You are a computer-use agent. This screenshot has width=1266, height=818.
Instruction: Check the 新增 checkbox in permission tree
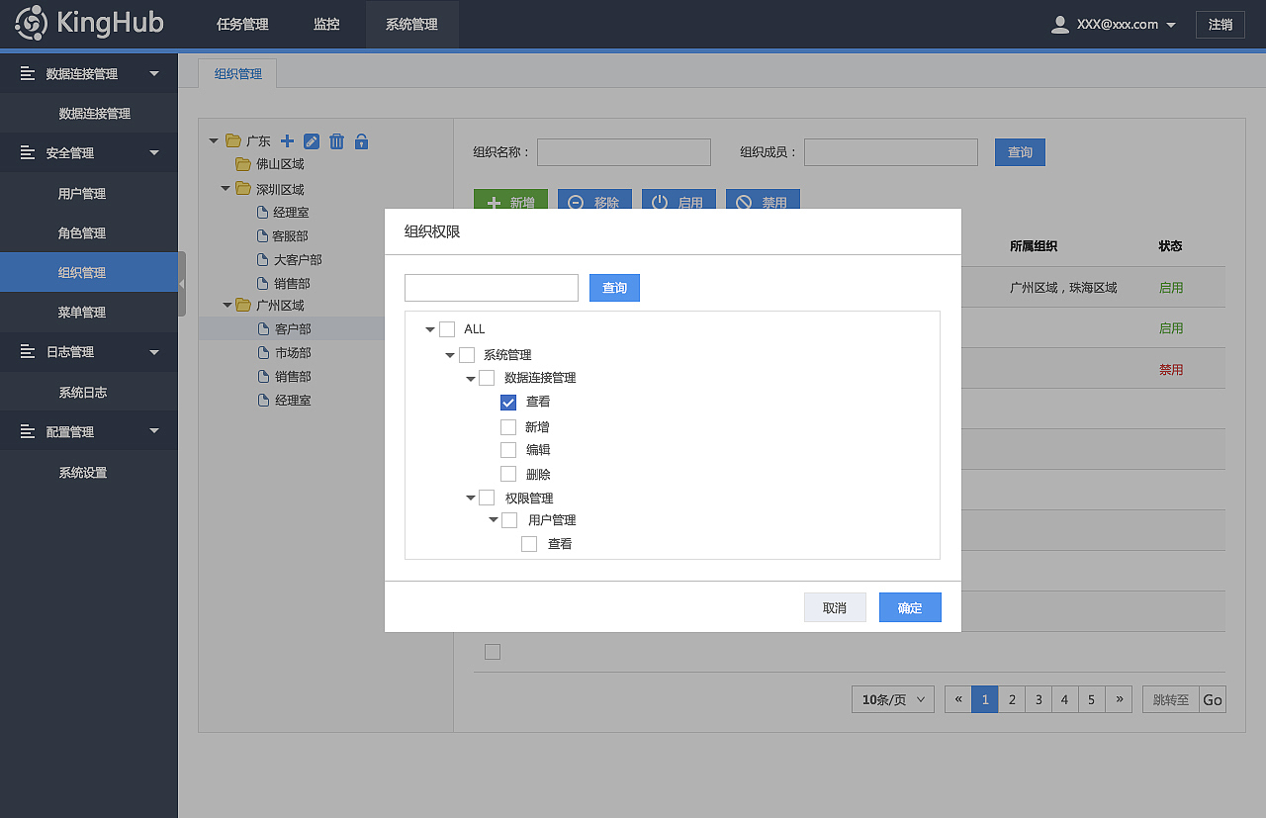508,427
